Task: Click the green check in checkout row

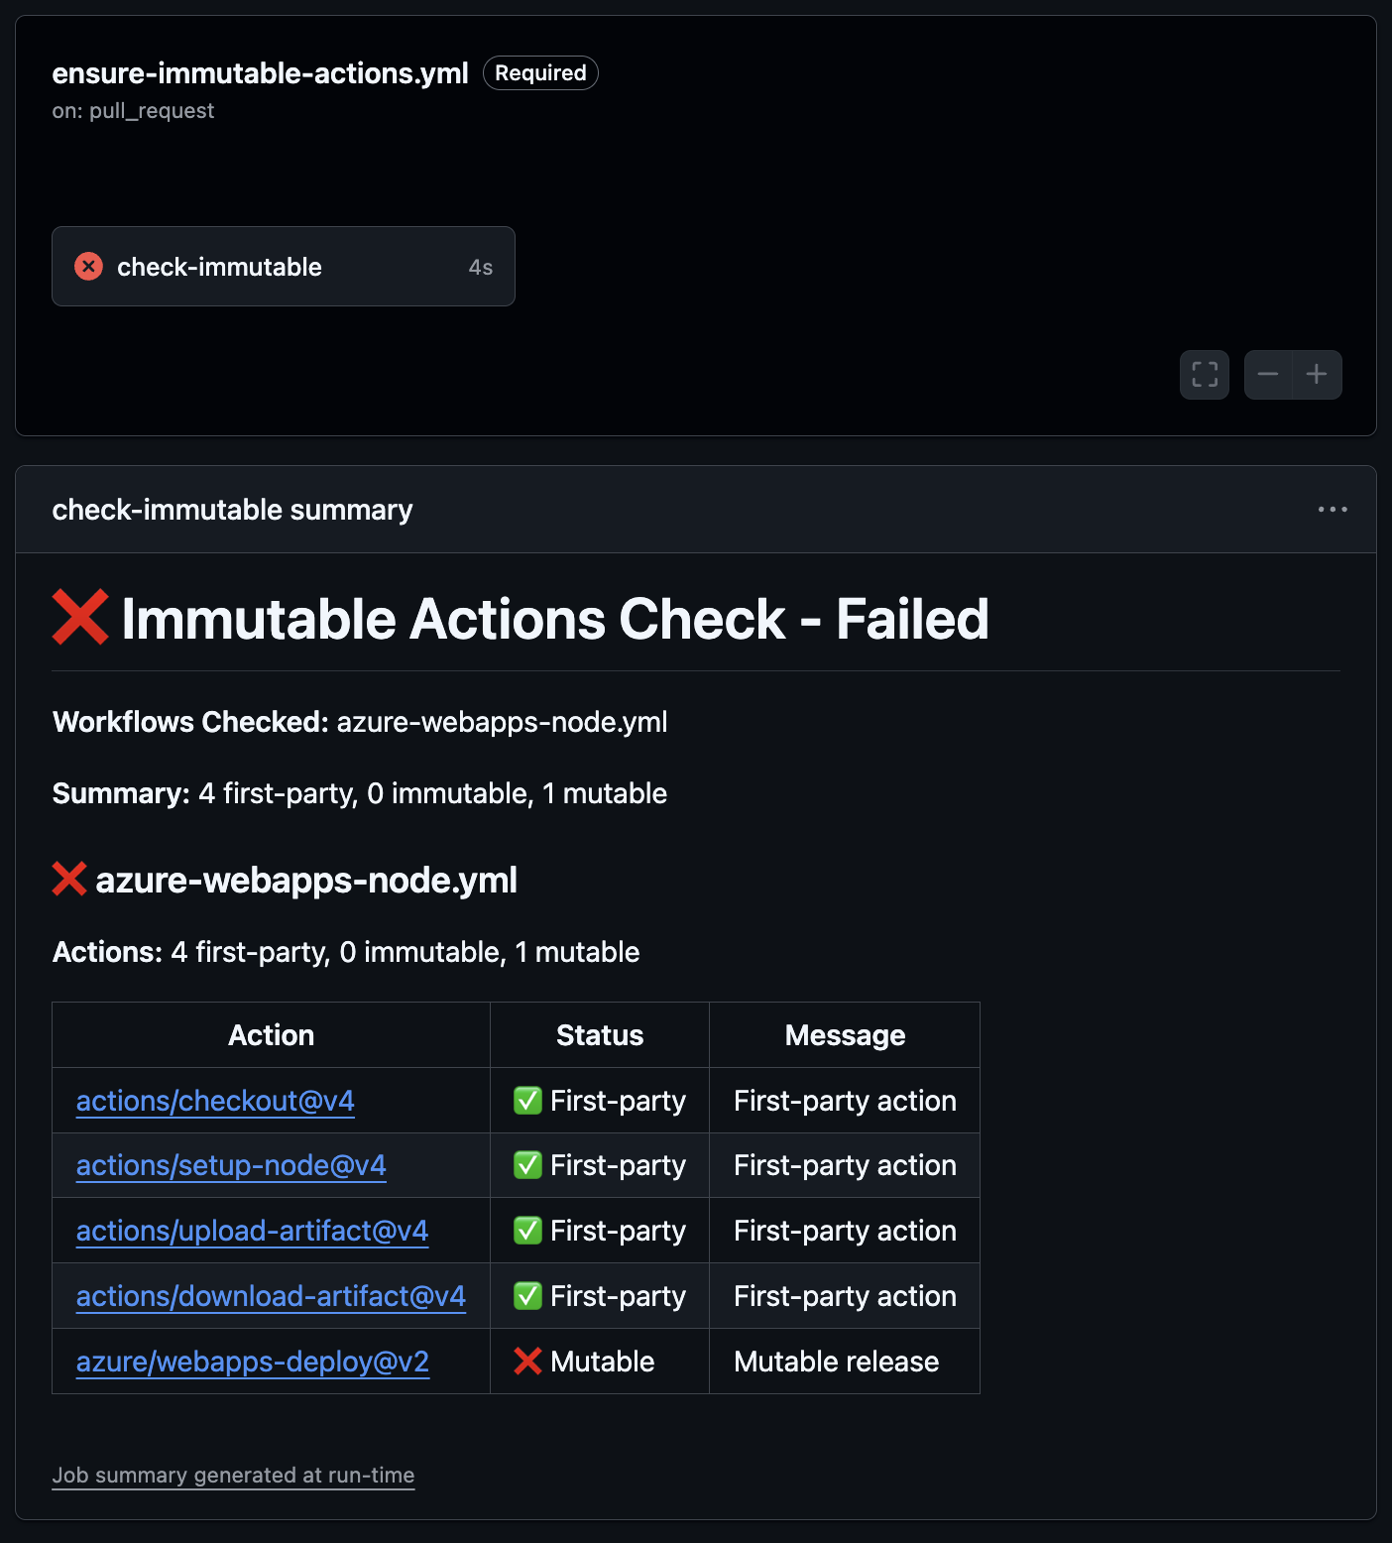Action: [x=527, y=1101]
